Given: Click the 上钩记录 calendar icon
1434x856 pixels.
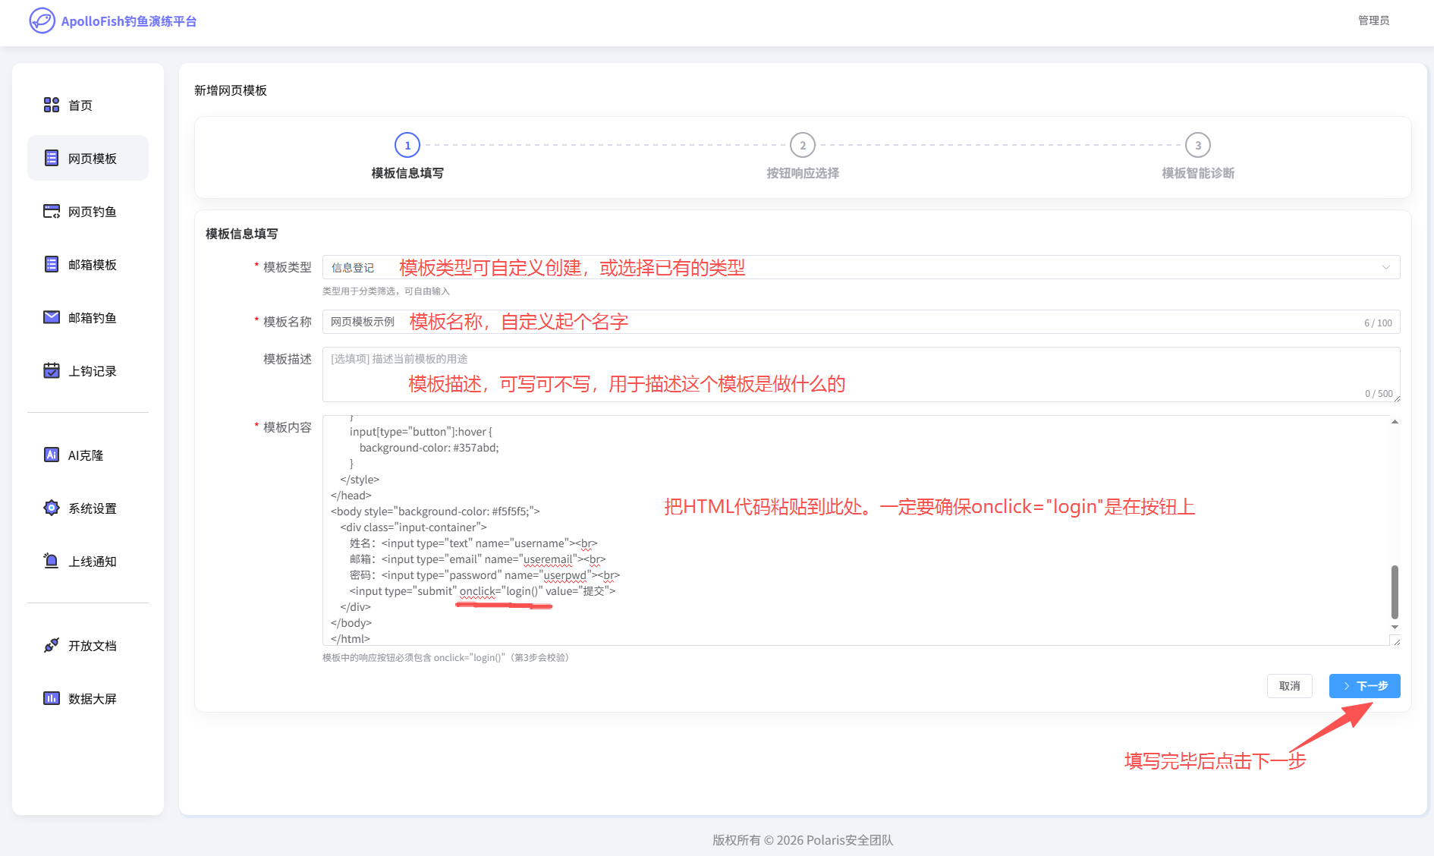Looking at the screenshot, I should (x=52, y=370).
